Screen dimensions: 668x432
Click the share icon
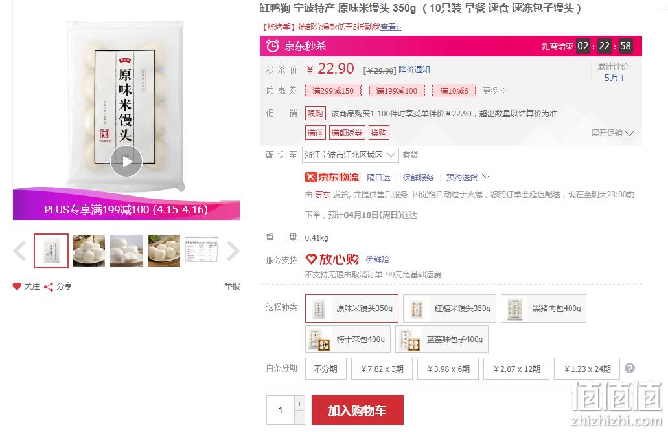pos(49,286)
